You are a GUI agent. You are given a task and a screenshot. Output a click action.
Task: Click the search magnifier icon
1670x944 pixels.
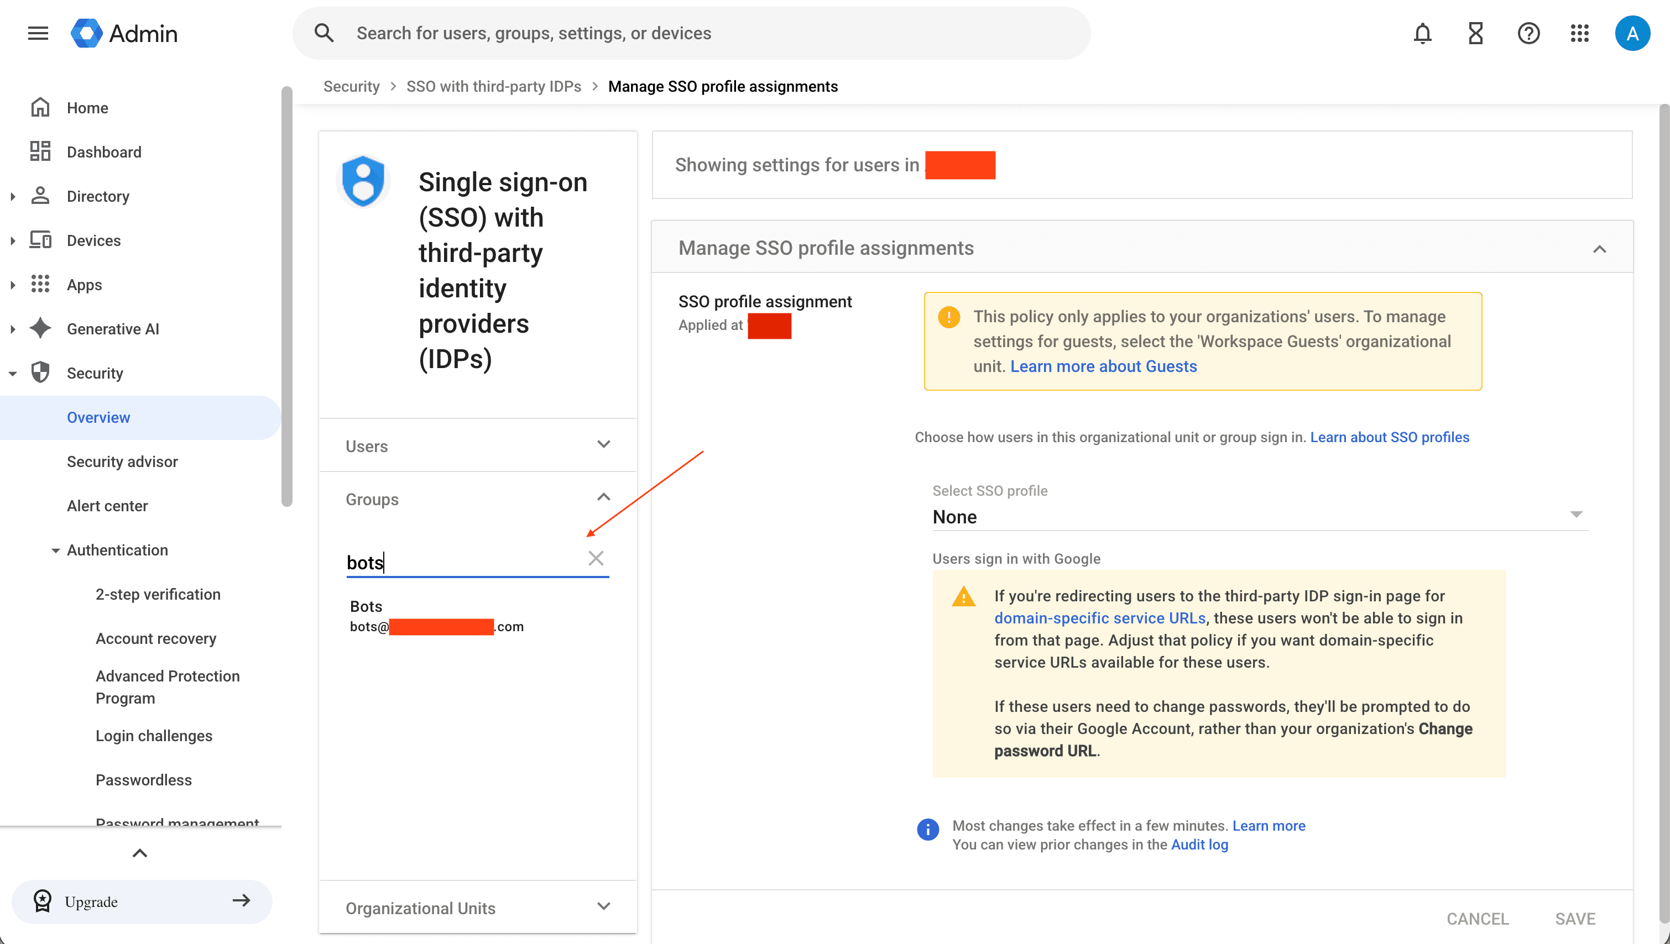tap(323, 33)
